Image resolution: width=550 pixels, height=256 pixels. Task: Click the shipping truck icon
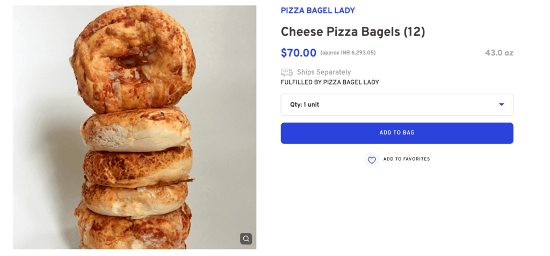point(287,72)
